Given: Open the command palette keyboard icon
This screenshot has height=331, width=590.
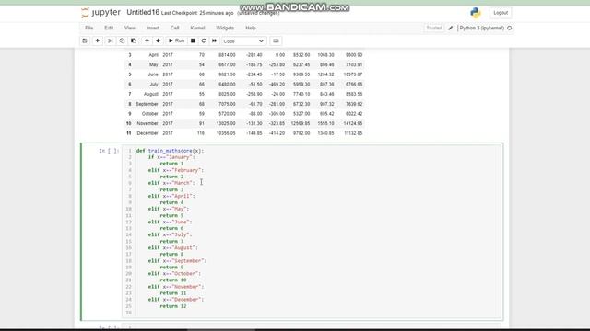Looking at the screenshot, I should point(276,40).
